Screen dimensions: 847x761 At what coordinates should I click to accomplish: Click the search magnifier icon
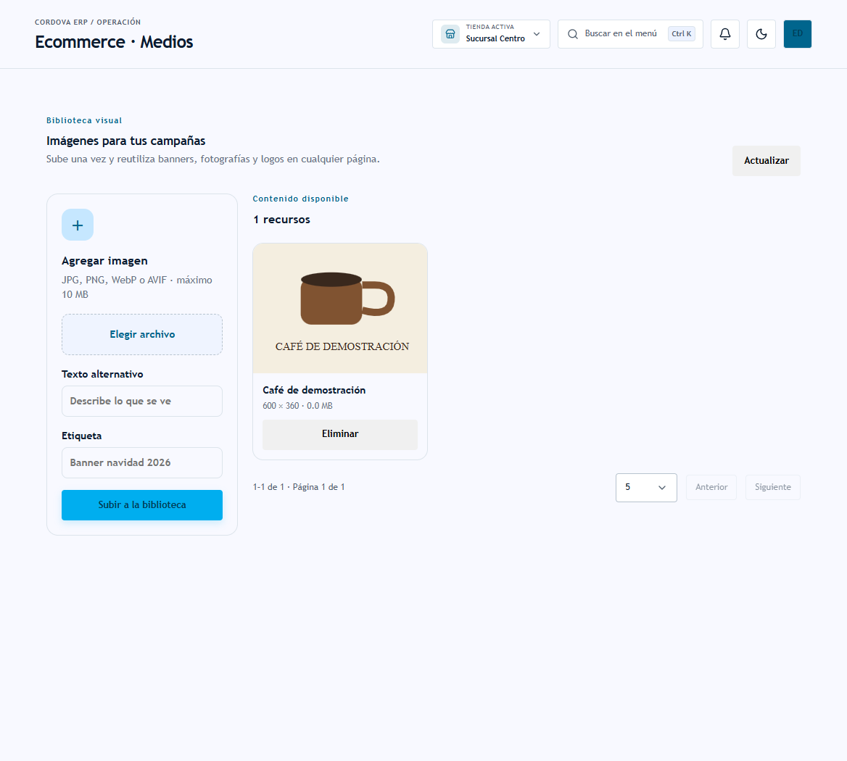(573, 34)
